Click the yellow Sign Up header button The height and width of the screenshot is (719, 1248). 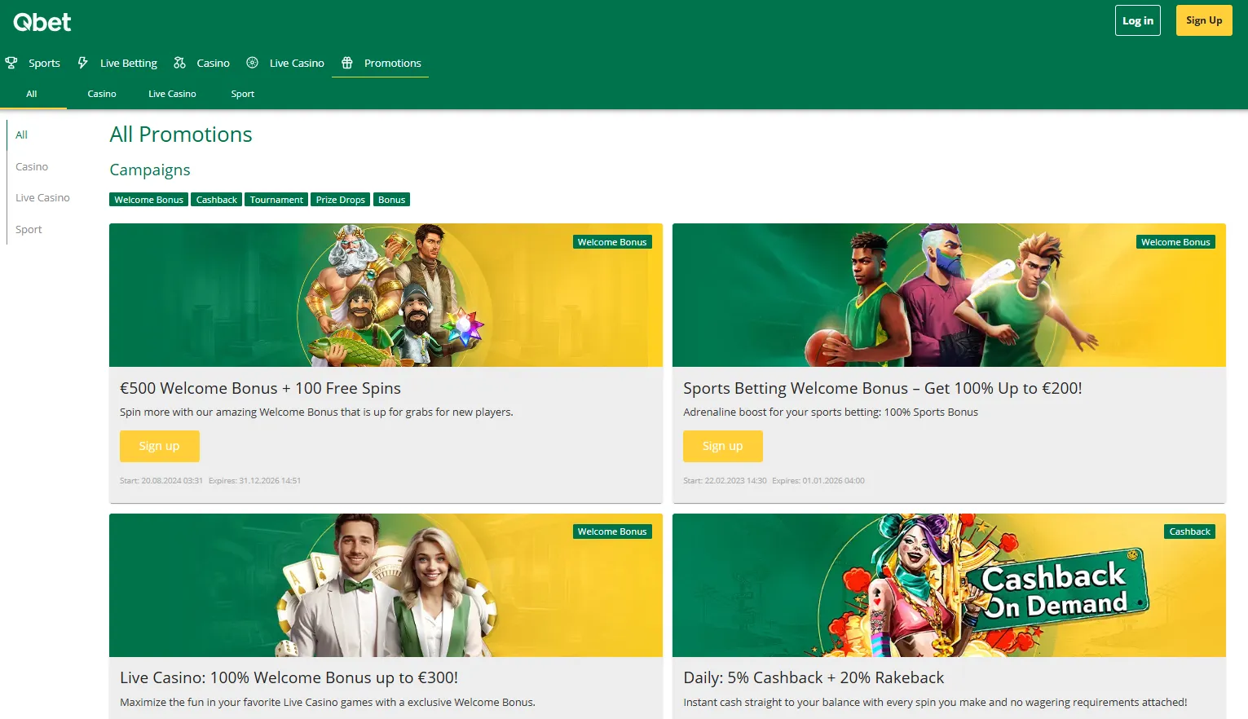tap(1203, 20)
